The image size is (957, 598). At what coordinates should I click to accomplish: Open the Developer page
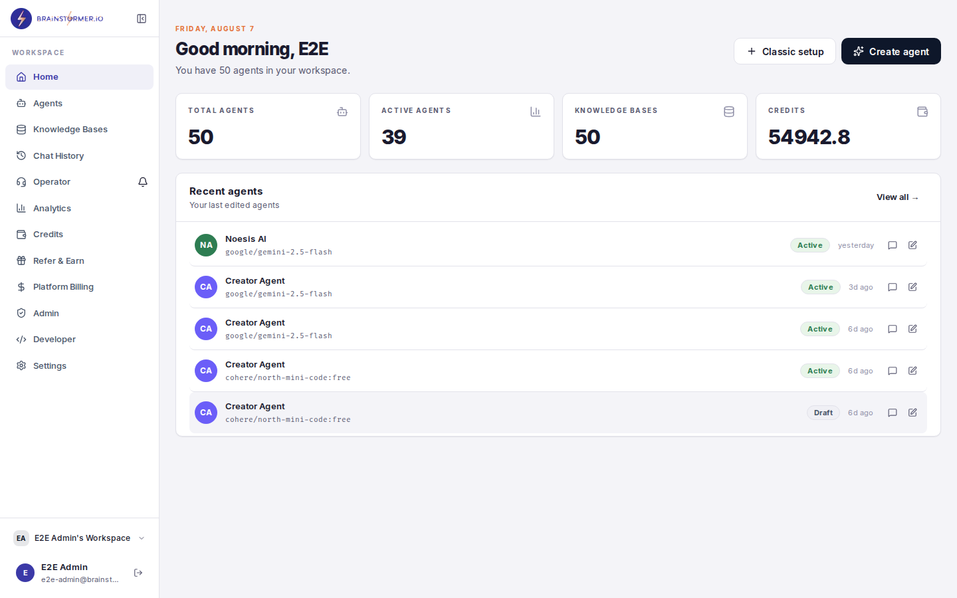tap(80, 340)
